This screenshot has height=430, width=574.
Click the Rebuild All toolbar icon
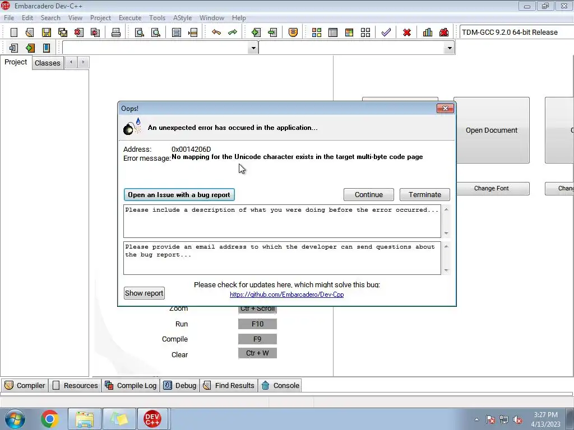click(x=365, y=32)
